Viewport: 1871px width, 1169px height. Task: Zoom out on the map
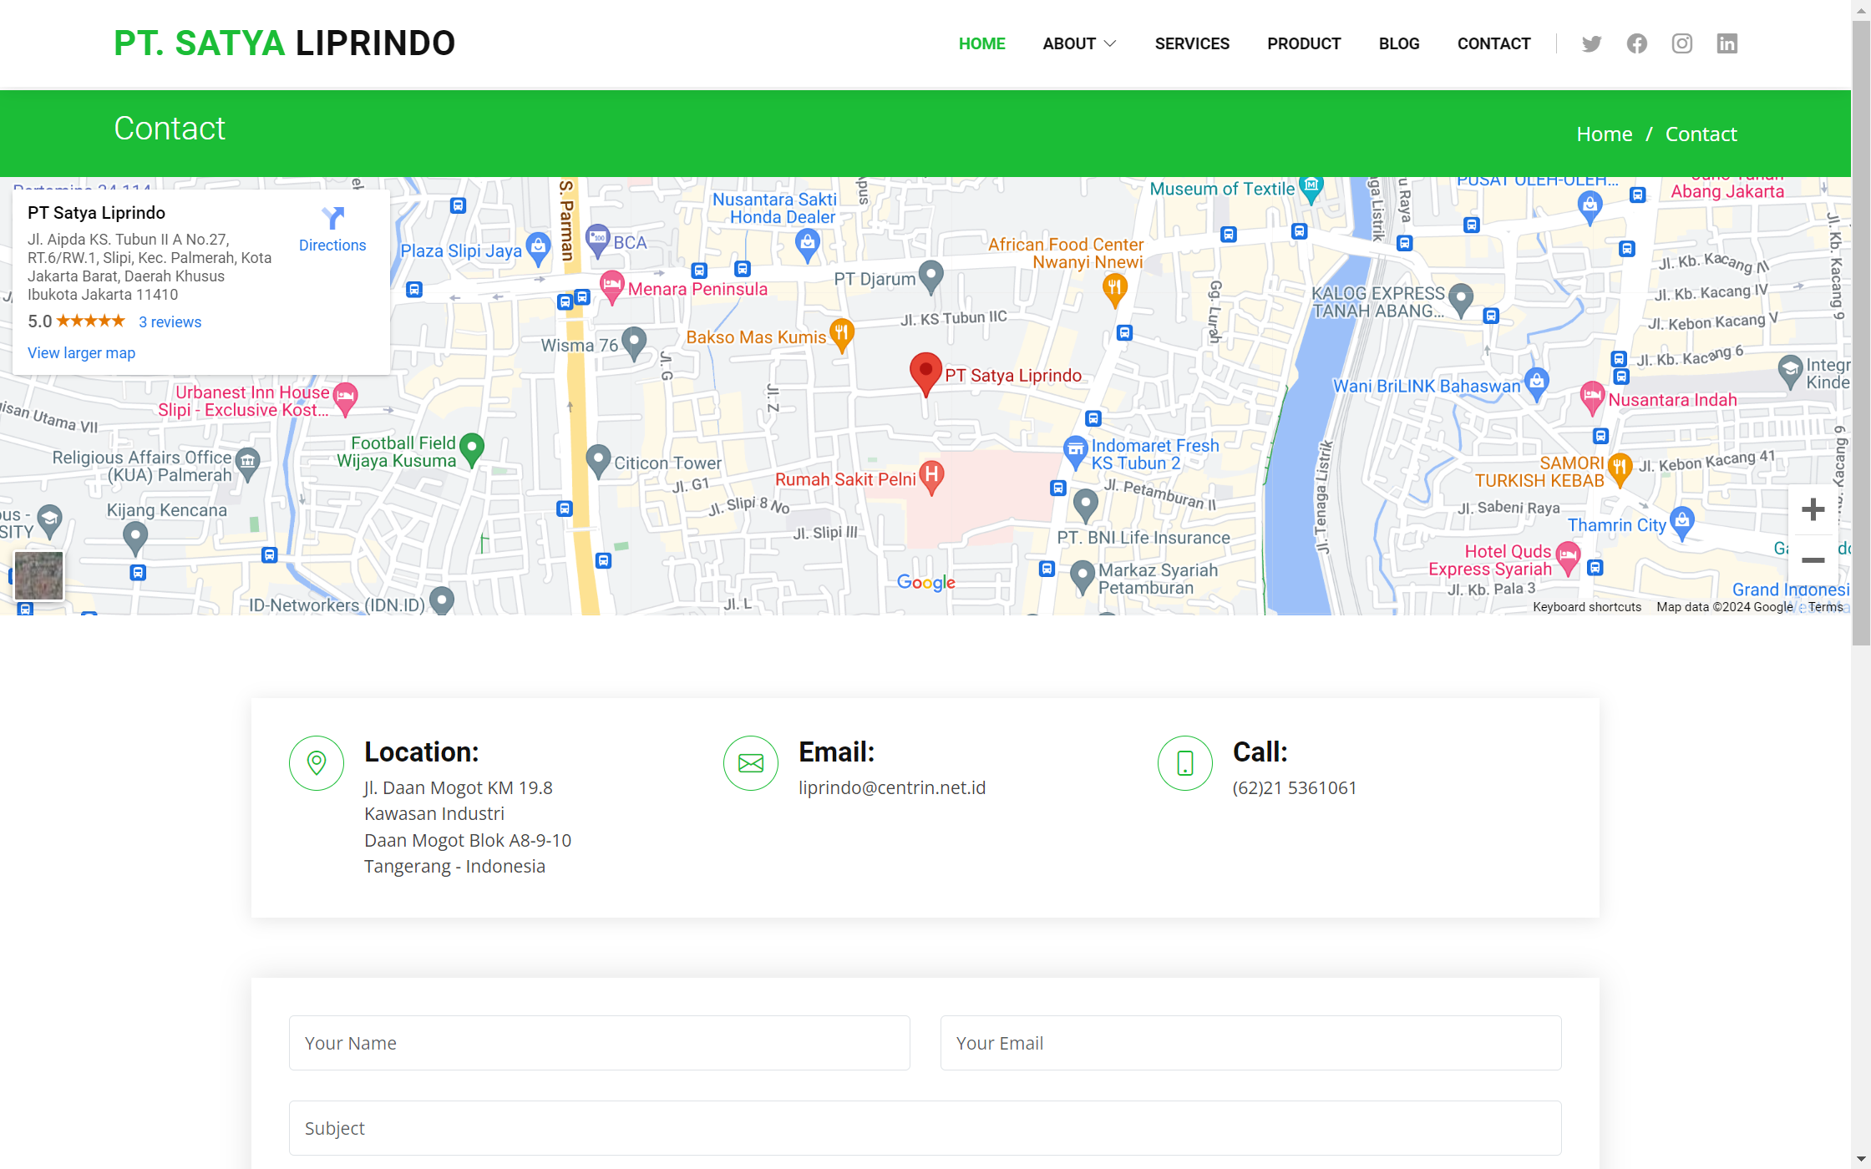[1813, 559]
